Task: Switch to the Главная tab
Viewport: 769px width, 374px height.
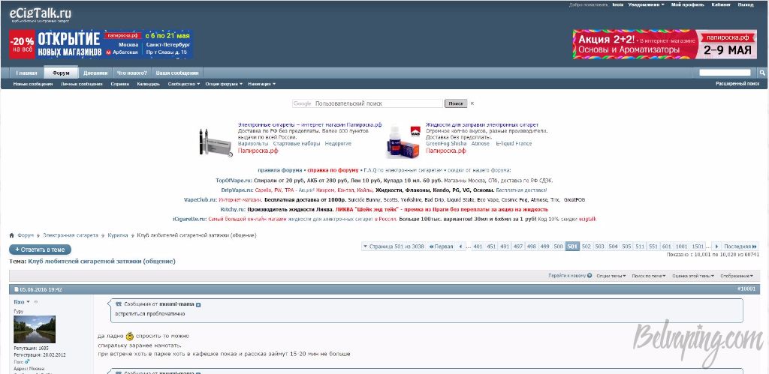Action: coord(26,73)
